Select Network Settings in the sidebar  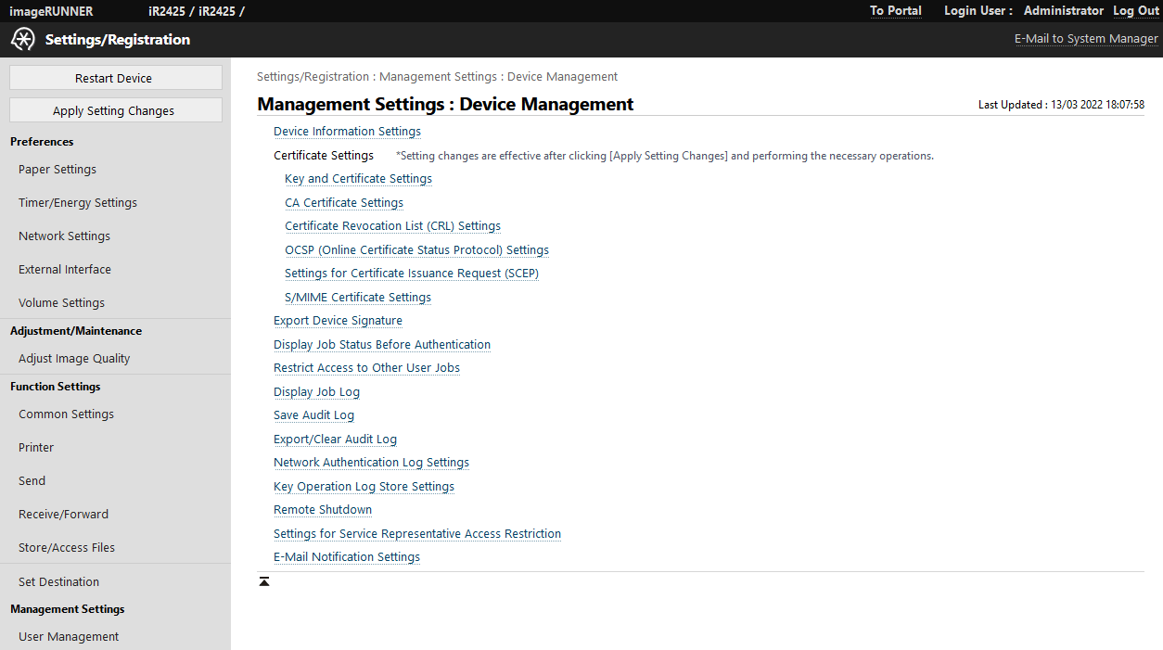coord(64,236)
